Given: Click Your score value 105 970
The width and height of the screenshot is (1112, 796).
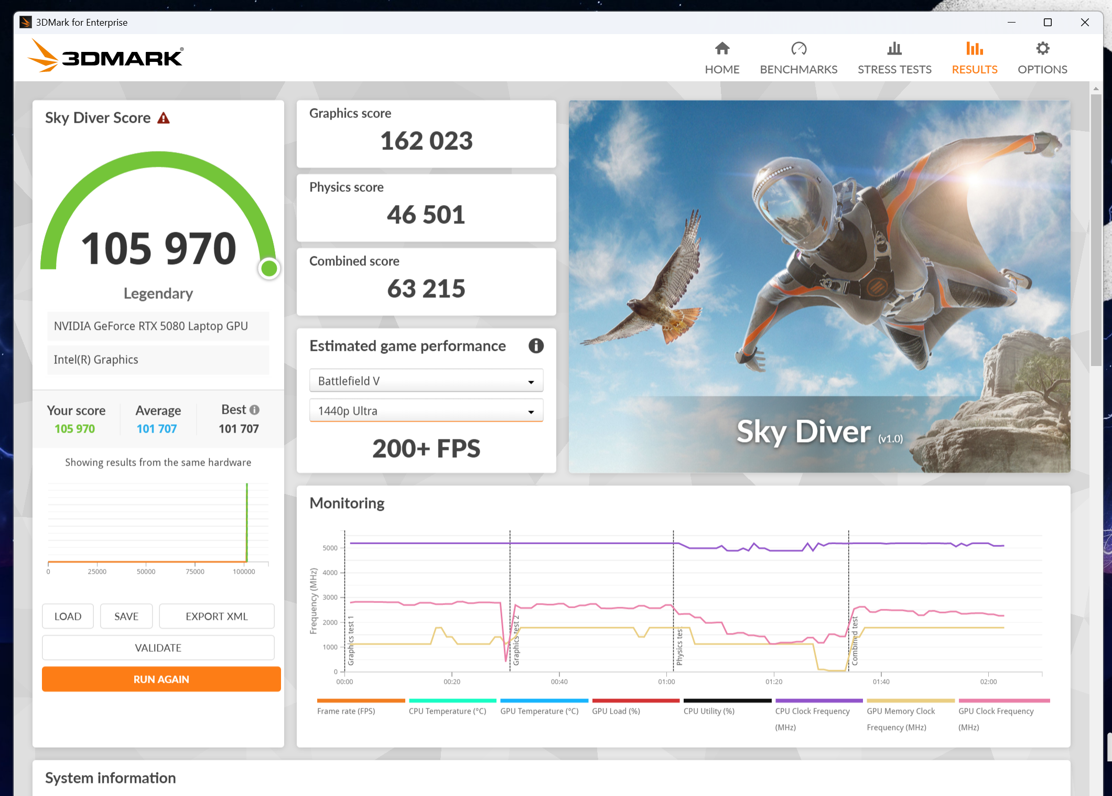Looking at the screenshot, I should coord(74,429).
